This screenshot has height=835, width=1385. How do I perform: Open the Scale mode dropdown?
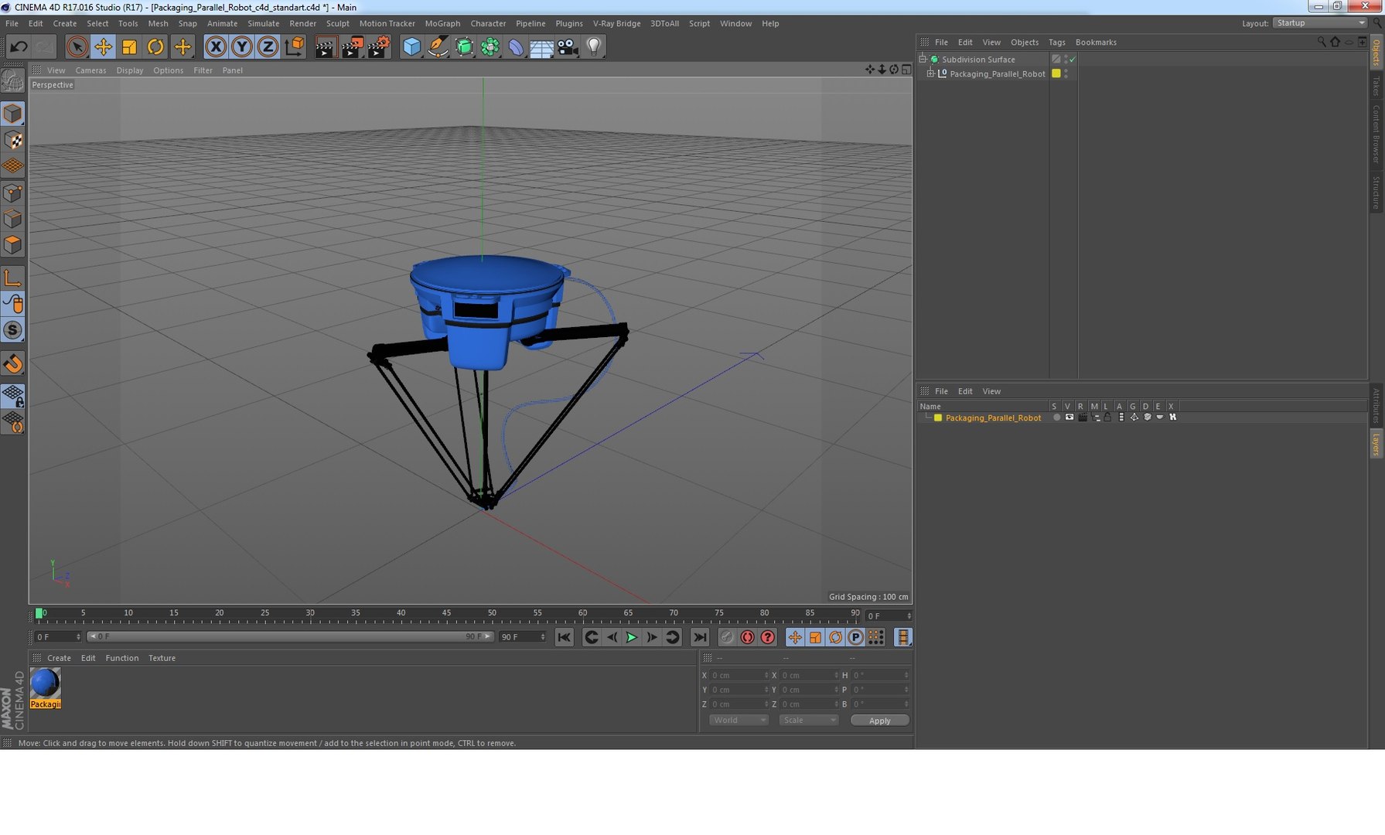[808, 721]
